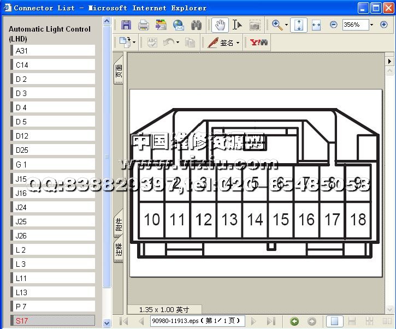Select connector J25 row

point(53,221)
